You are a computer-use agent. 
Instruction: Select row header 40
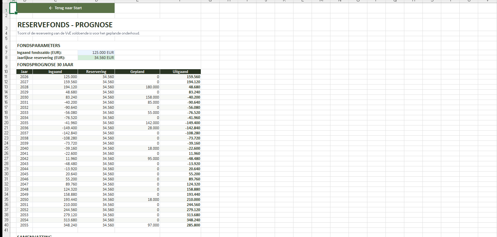(6, 225)
